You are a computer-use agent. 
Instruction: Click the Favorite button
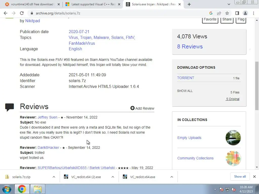click(x=210, y=20)
